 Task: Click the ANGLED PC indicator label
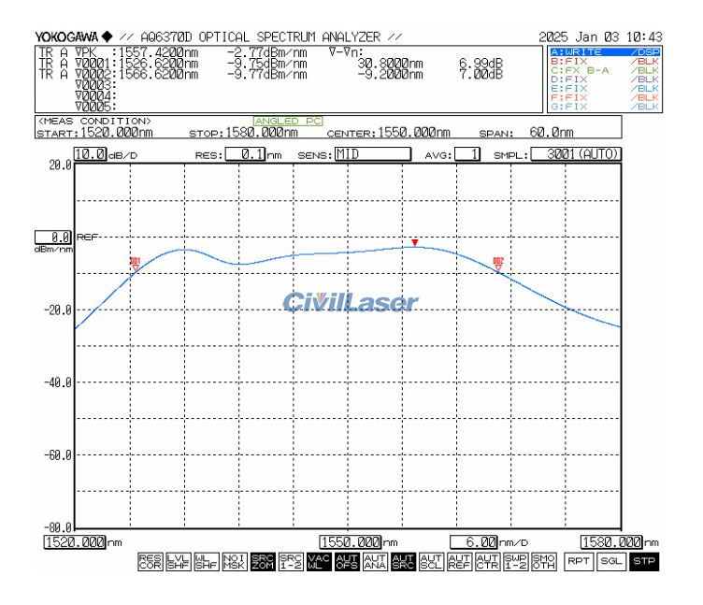pyautogui.click(x=288, y=121)
